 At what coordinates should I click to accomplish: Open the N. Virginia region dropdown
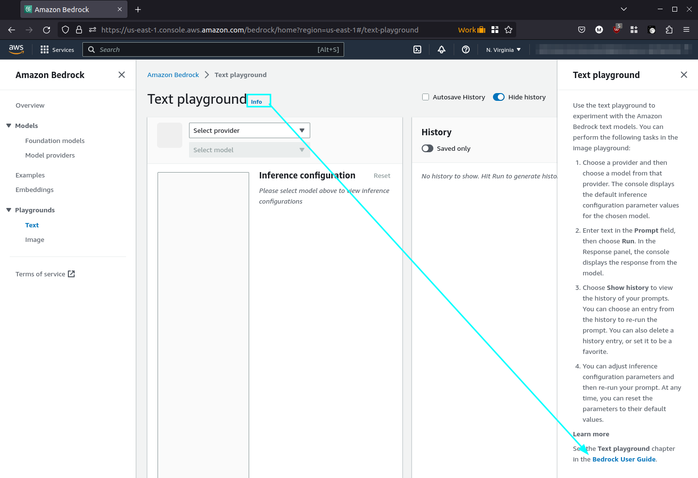(503, 49)
